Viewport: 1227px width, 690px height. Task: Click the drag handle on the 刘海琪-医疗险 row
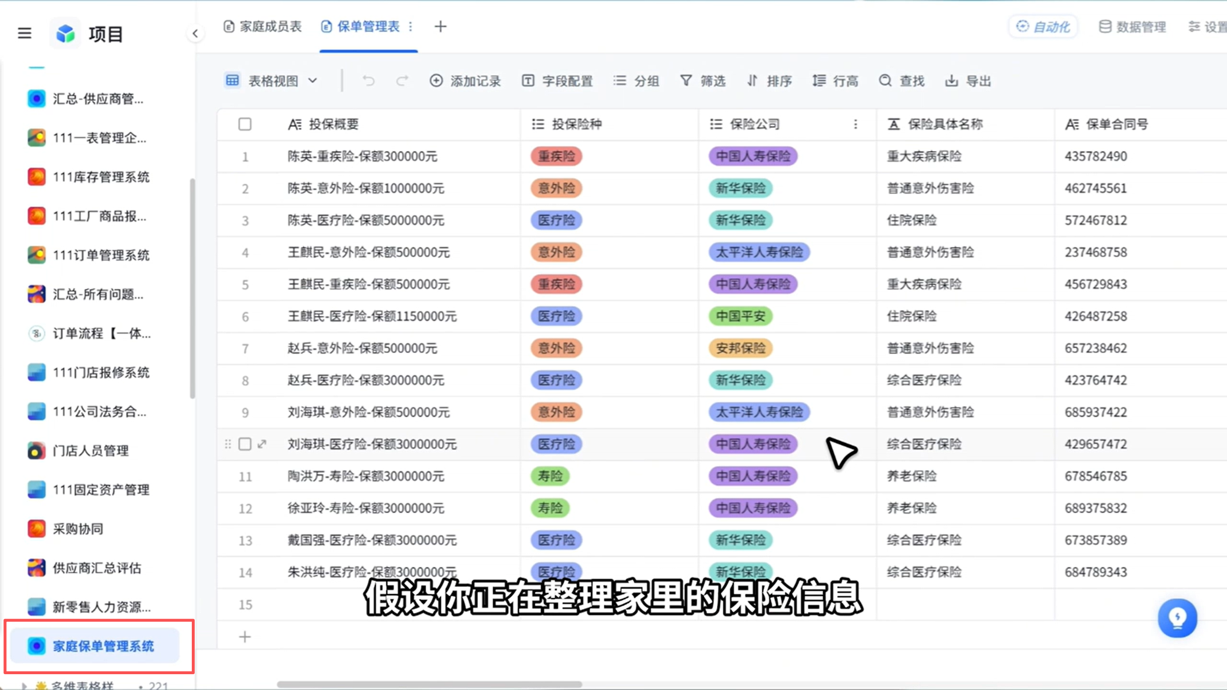[228, 444]
